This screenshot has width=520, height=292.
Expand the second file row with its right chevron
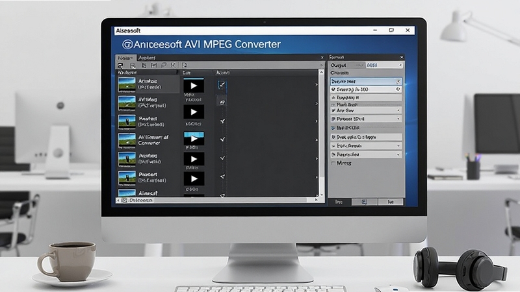click(x=317, y=104)
